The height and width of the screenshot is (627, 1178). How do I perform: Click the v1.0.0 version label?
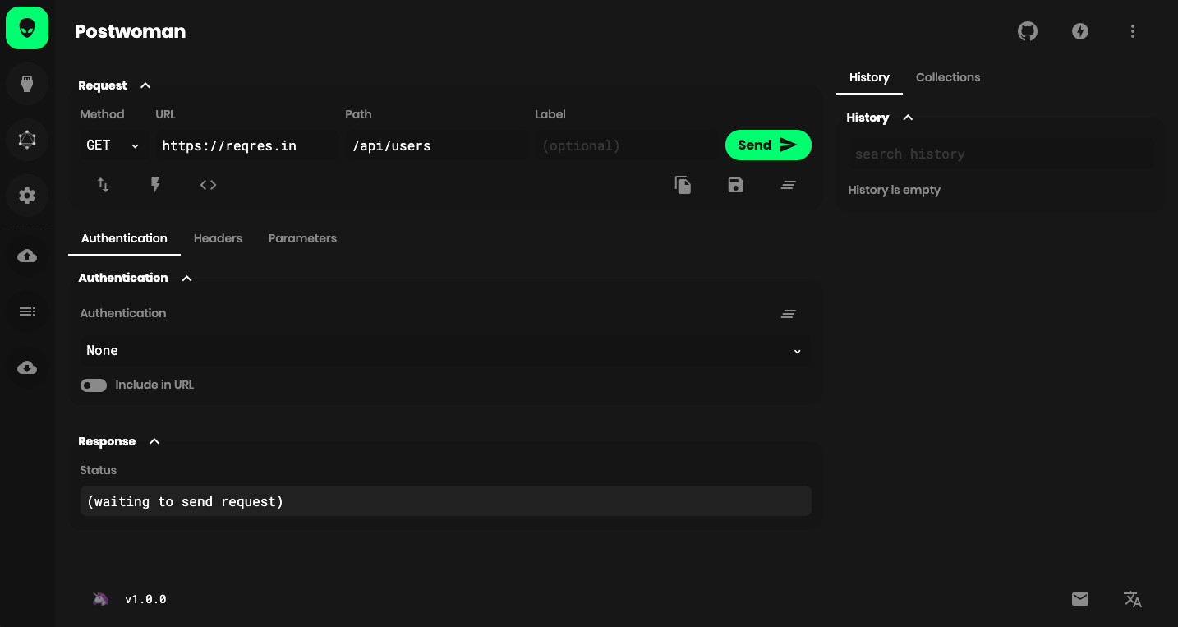pyautogui.click(x=145, y=599)
